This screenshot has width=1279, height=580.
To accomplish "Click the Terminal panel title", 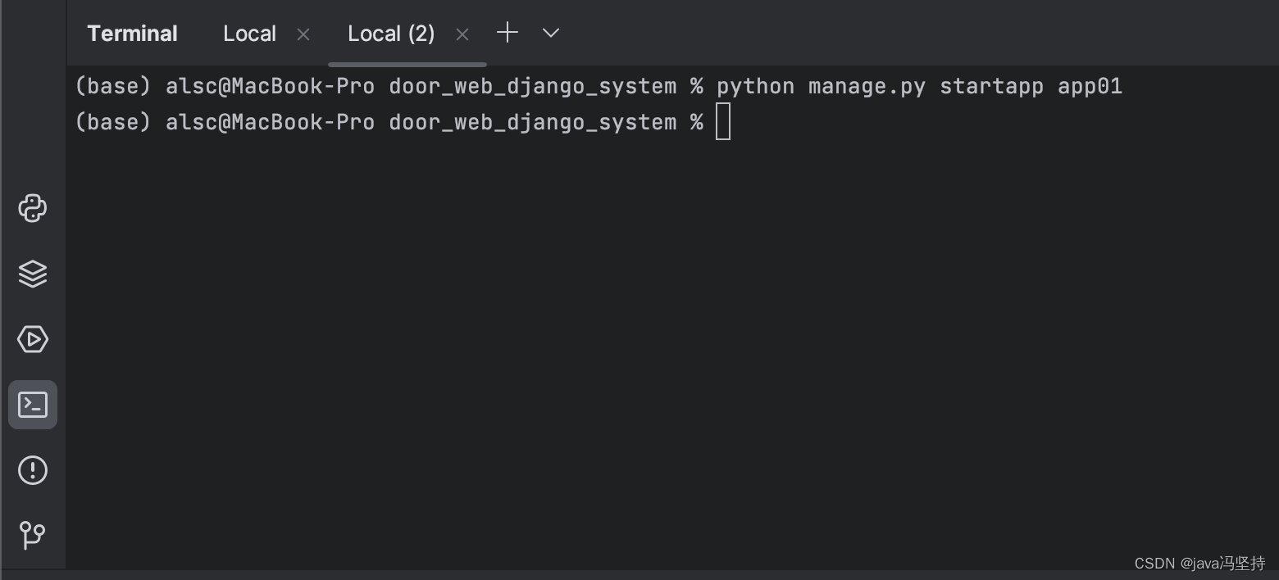I will point(132,34).
